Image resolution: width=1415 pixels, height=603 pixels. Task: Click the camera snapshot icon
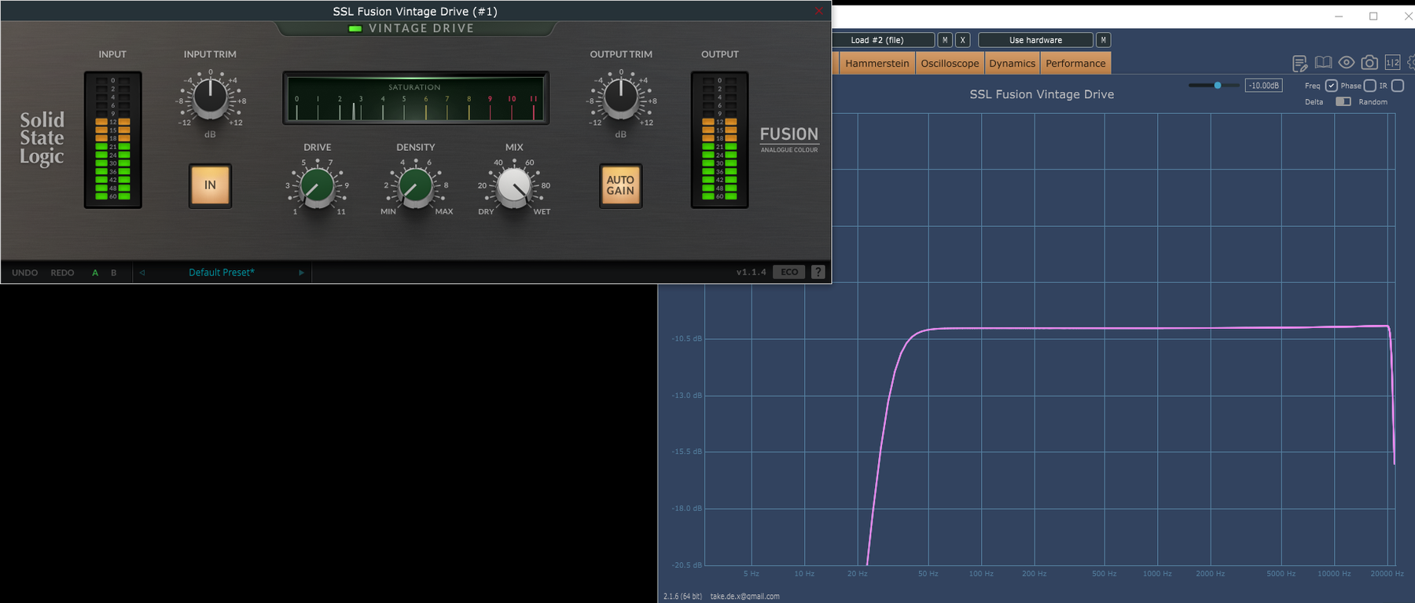pyautogui.click(x=1369, y=63)
